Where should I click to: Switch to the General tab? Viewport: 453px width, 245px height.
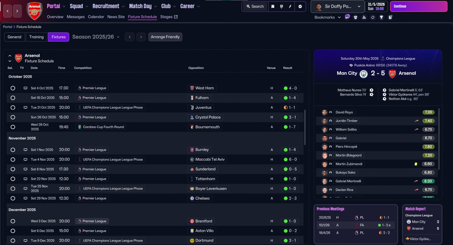15,37
